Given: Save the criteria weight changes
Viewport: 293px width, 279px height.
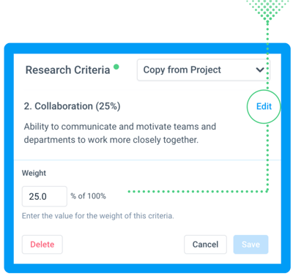Looking at the screenshot, I should [x=251, y=245].
